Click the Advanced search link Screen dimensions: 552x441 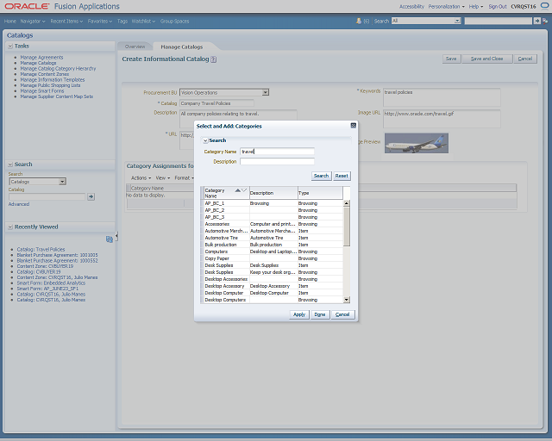19,204
